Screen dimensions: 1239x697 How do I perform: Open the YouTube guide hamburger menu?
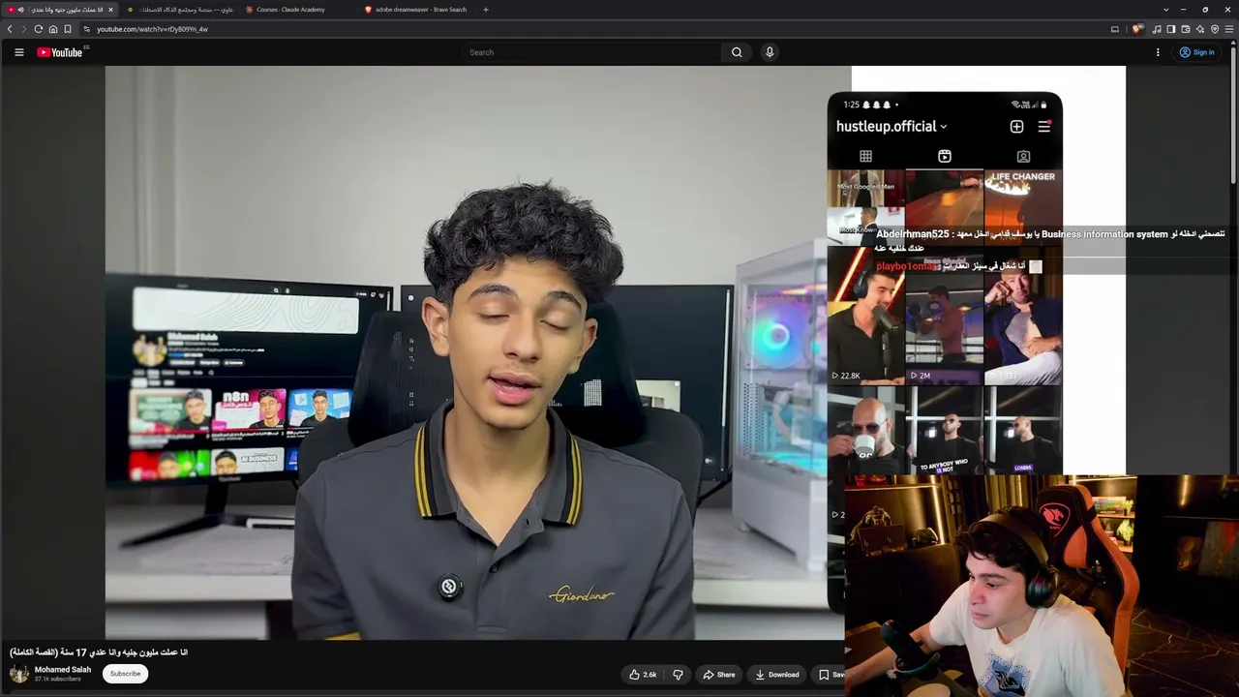[18, 52]
